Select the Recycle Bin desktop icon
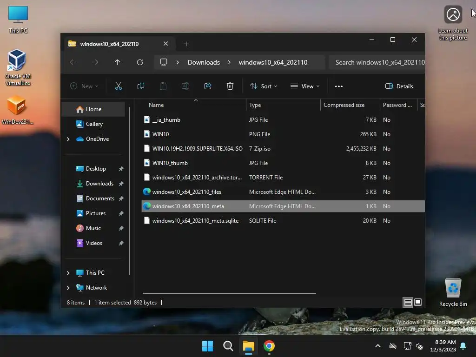 click(453, 292)
